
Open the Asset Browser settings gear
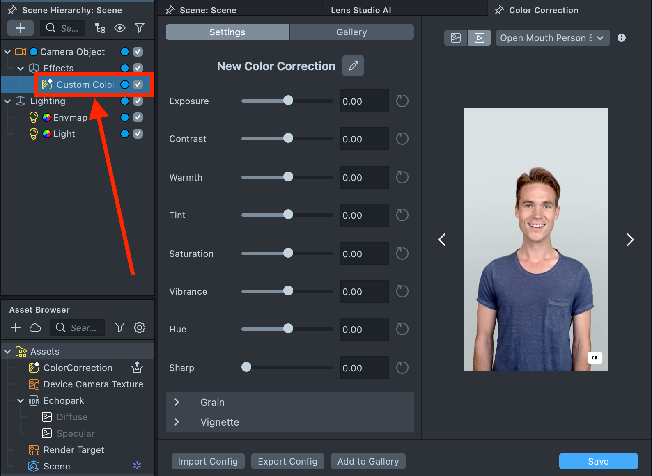(x=140, y=327)
